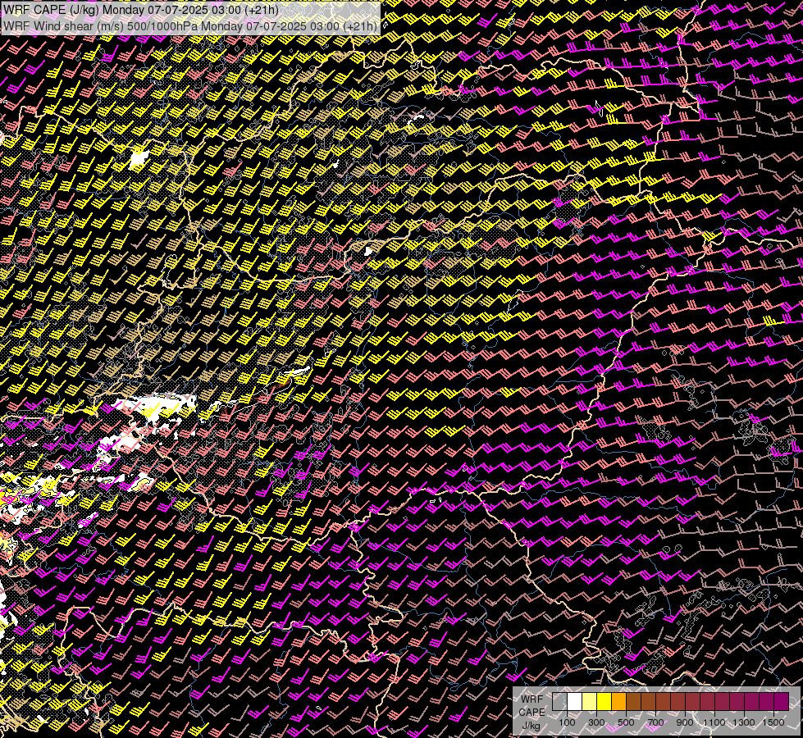Viewport: 803px width, 738px height.
Task: Click the 1500 legend label
Action: coord(773,722)
